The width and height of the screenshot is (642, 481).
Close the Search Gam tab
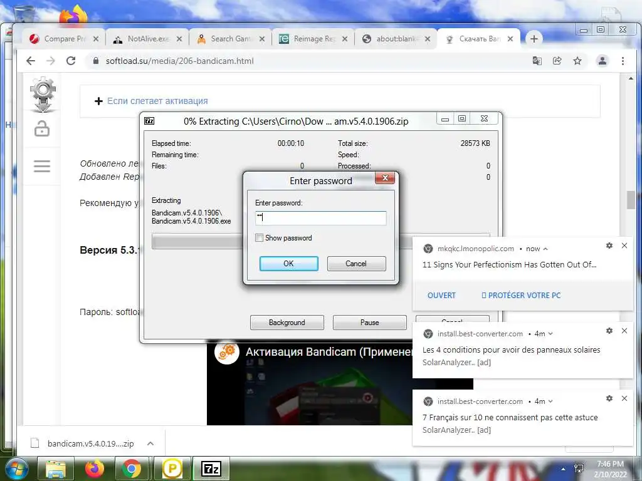tap(262, 39)
